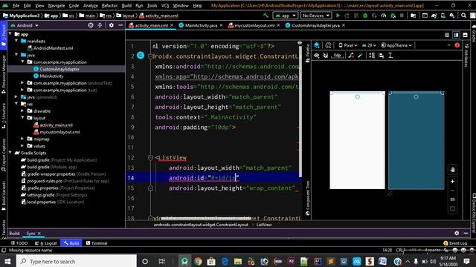Switch to mycustomlayout.xml tab
This screenshot has width=476, height=267.
pos(254,25)
